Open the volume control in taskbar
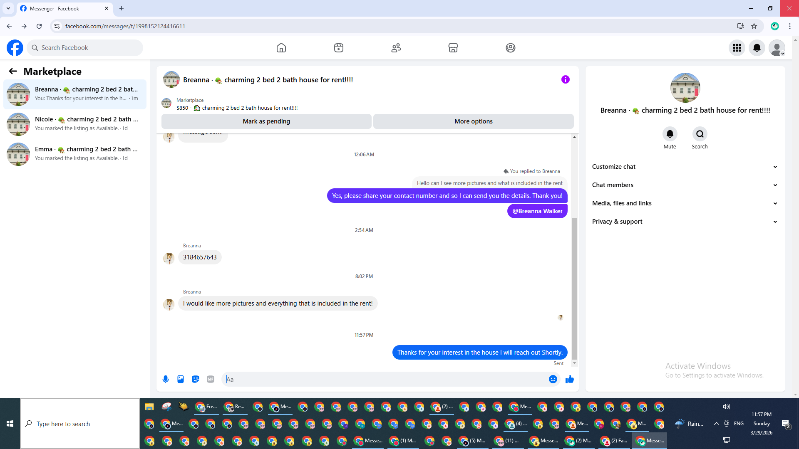The width and height of the screenshot is (799, 449). tap(727, 407)
